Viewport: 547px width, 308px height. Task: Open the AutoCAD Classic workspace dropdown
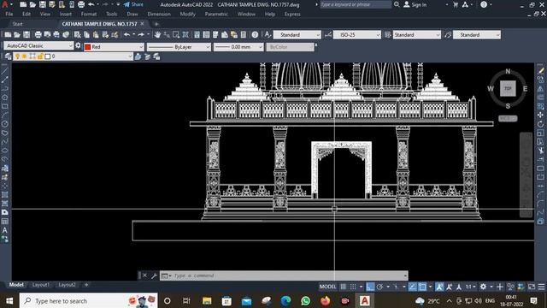tap(38, 45)
